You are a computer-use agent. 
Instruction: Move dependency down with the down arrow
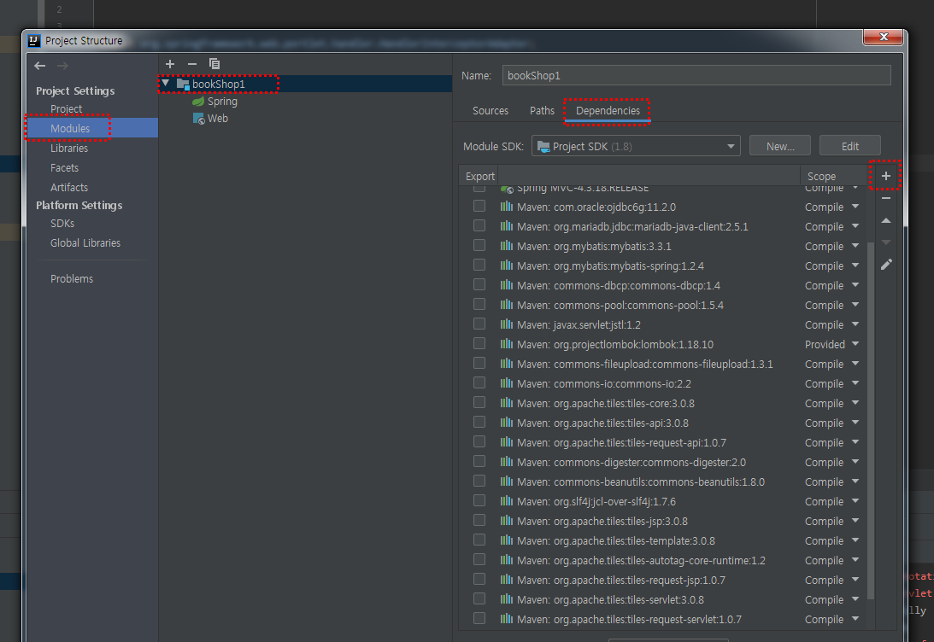coord(886,242)
